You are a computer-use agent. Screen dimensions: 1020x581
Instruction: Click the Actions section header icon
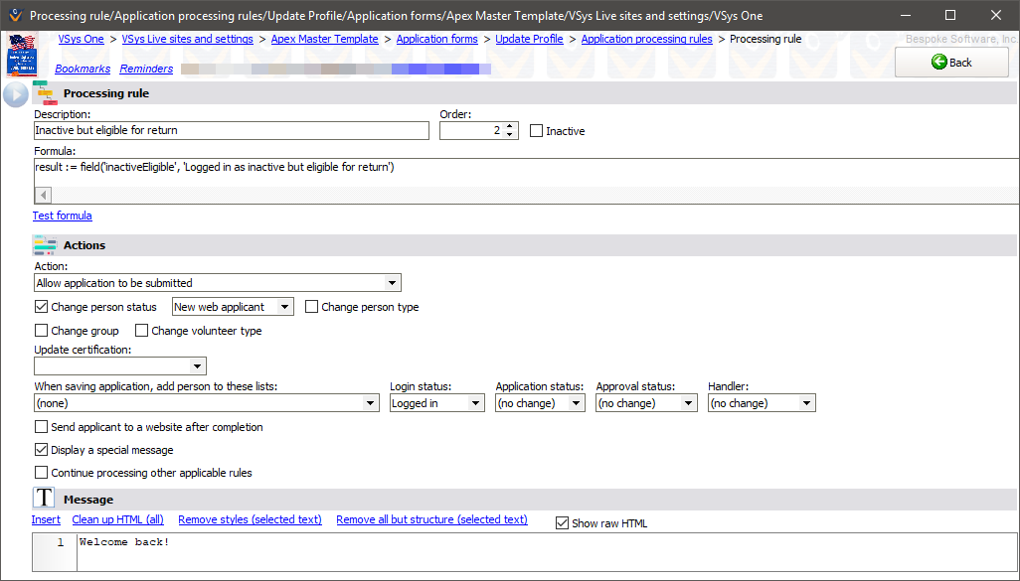point(45,244)
